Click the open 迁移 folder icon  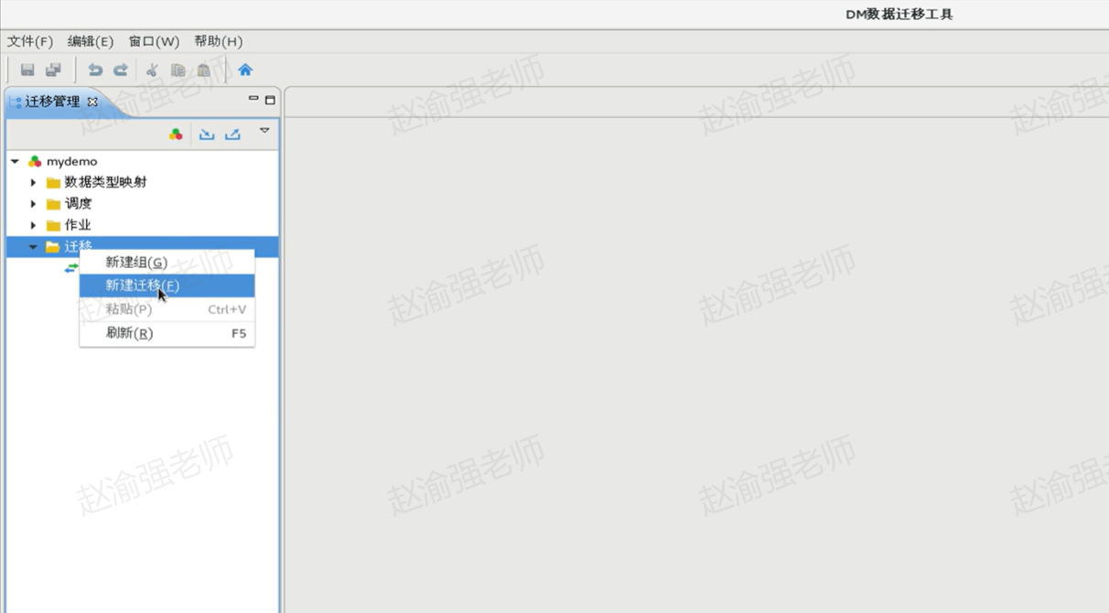point(53,247)
